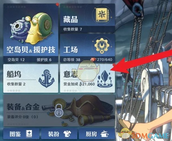Open the 厨房 kitchen button
This screenshot has width=172, height=141.
(x=97, y=134)
